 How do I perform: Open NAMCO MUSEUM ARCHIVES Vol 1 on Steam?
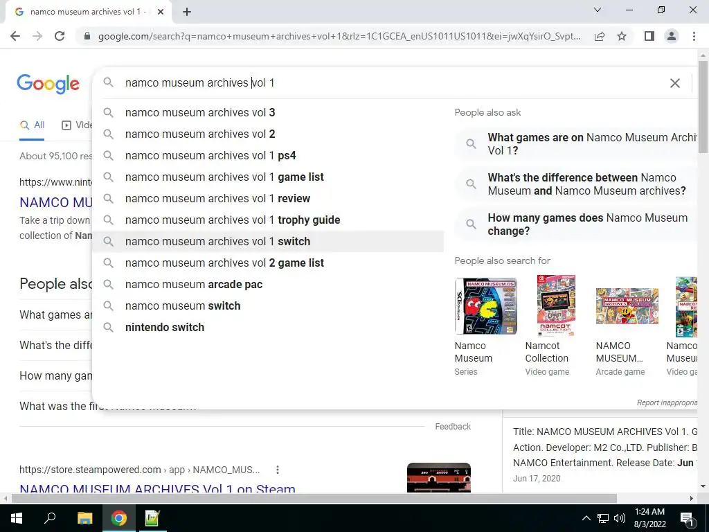click(x=157, y=488)
